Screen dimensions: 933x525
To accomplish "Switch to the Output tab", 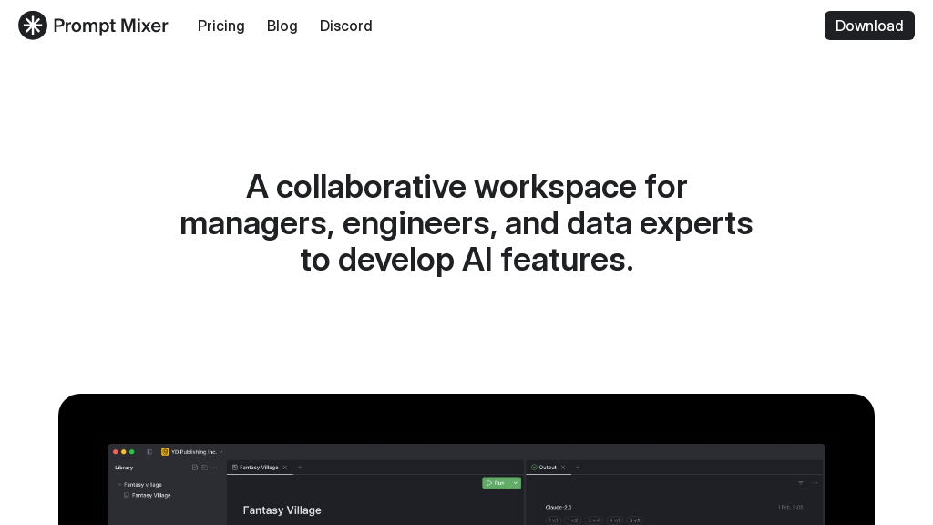I will pos(547,468).
